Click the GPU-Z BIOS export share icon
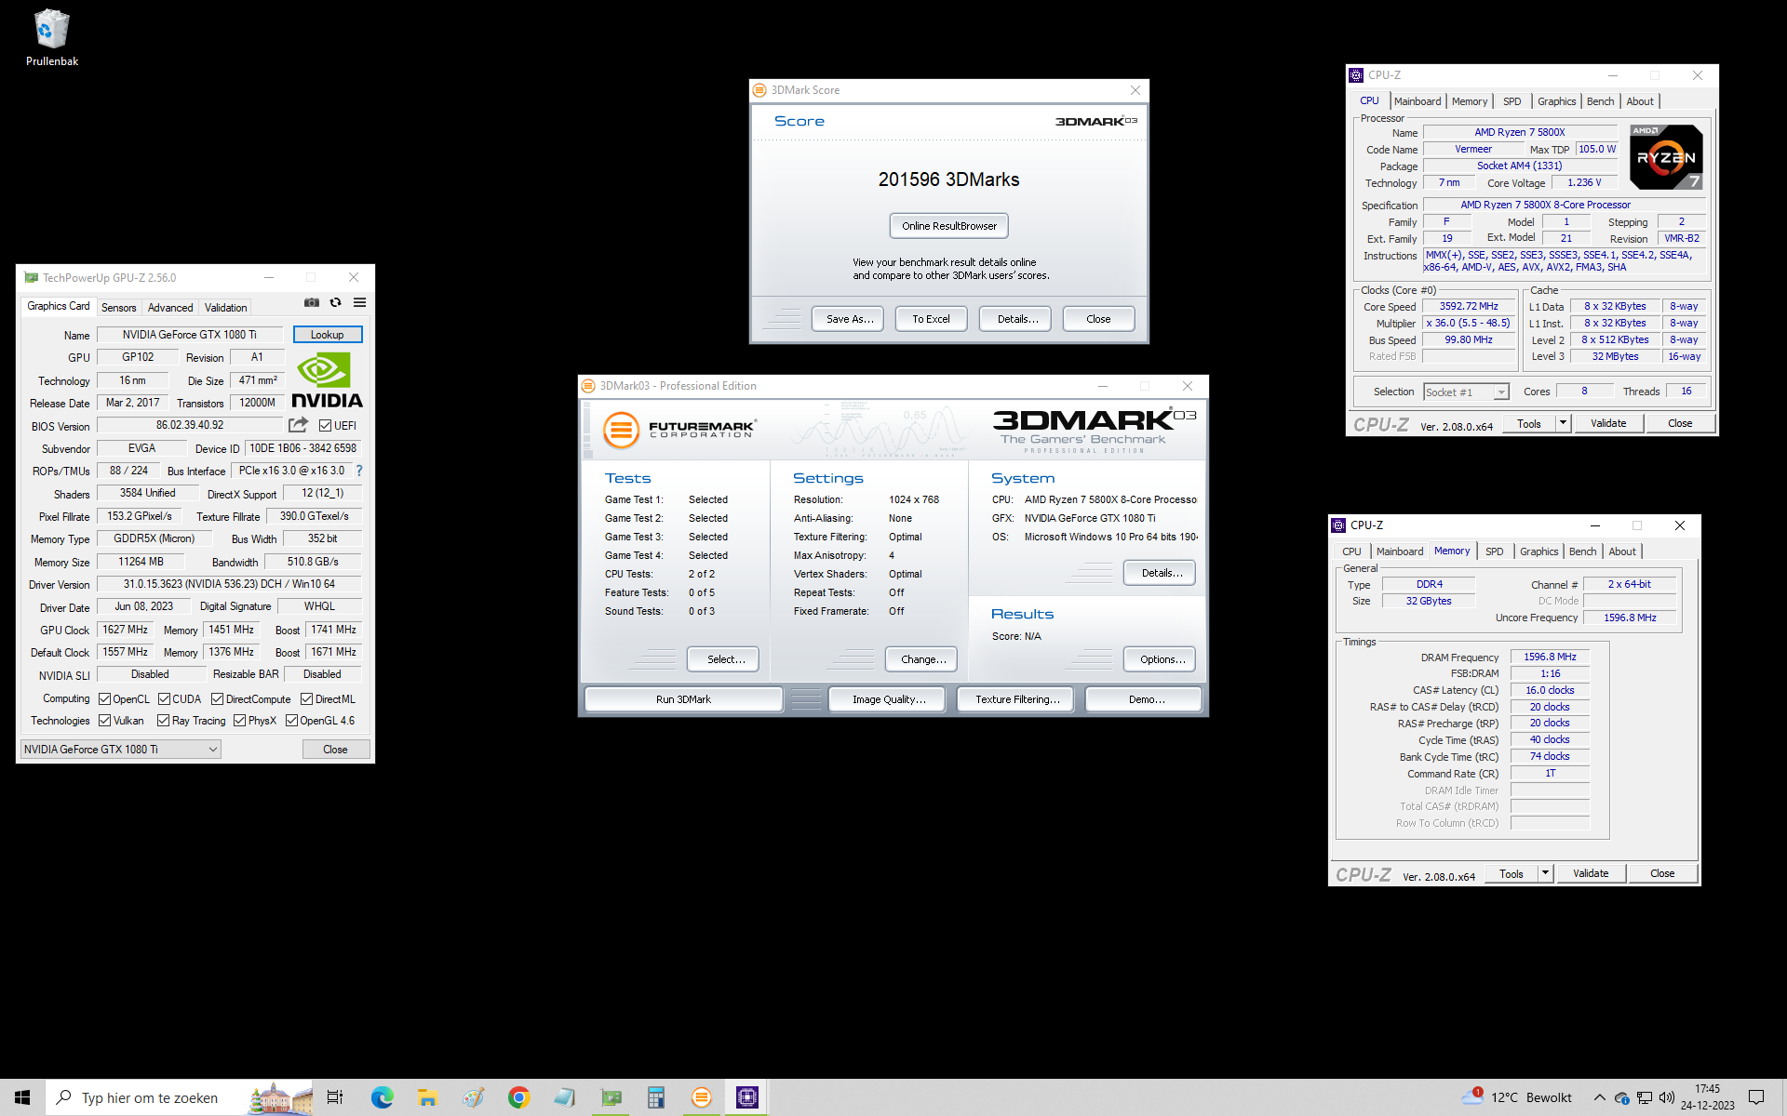Viewport: 1787px width, 1116px height. click(x=298, y=425)
